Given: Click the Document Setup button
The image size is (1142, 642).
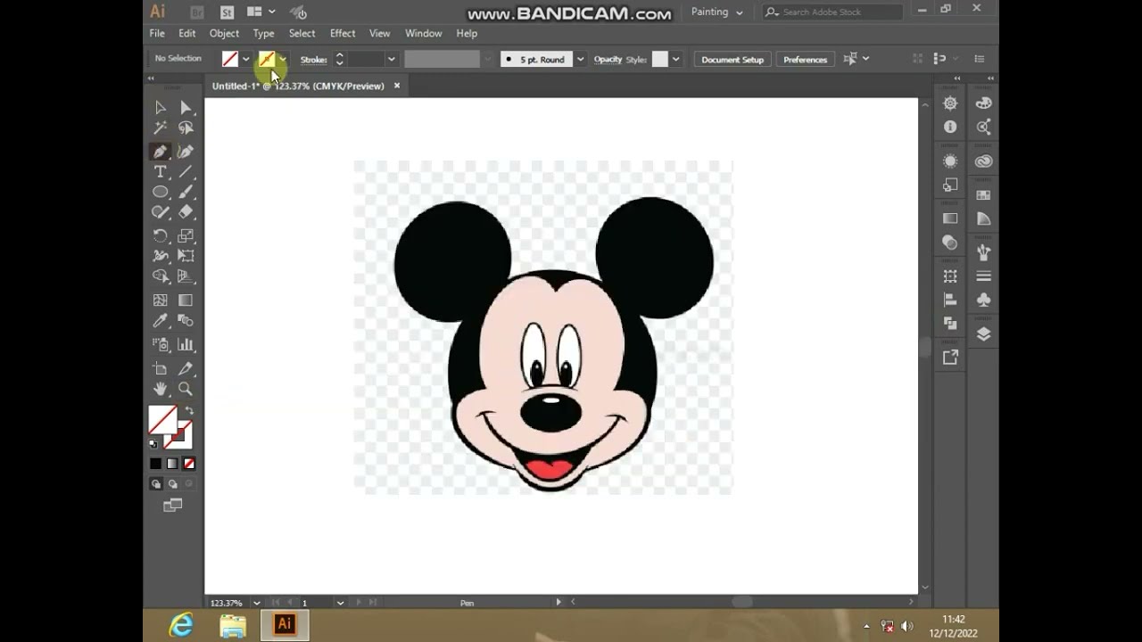Looking at the screenshot, I should (732, 60).
